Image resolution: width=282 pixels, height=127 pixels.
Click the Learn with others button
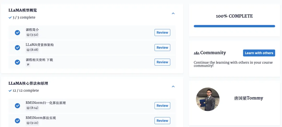259,53
